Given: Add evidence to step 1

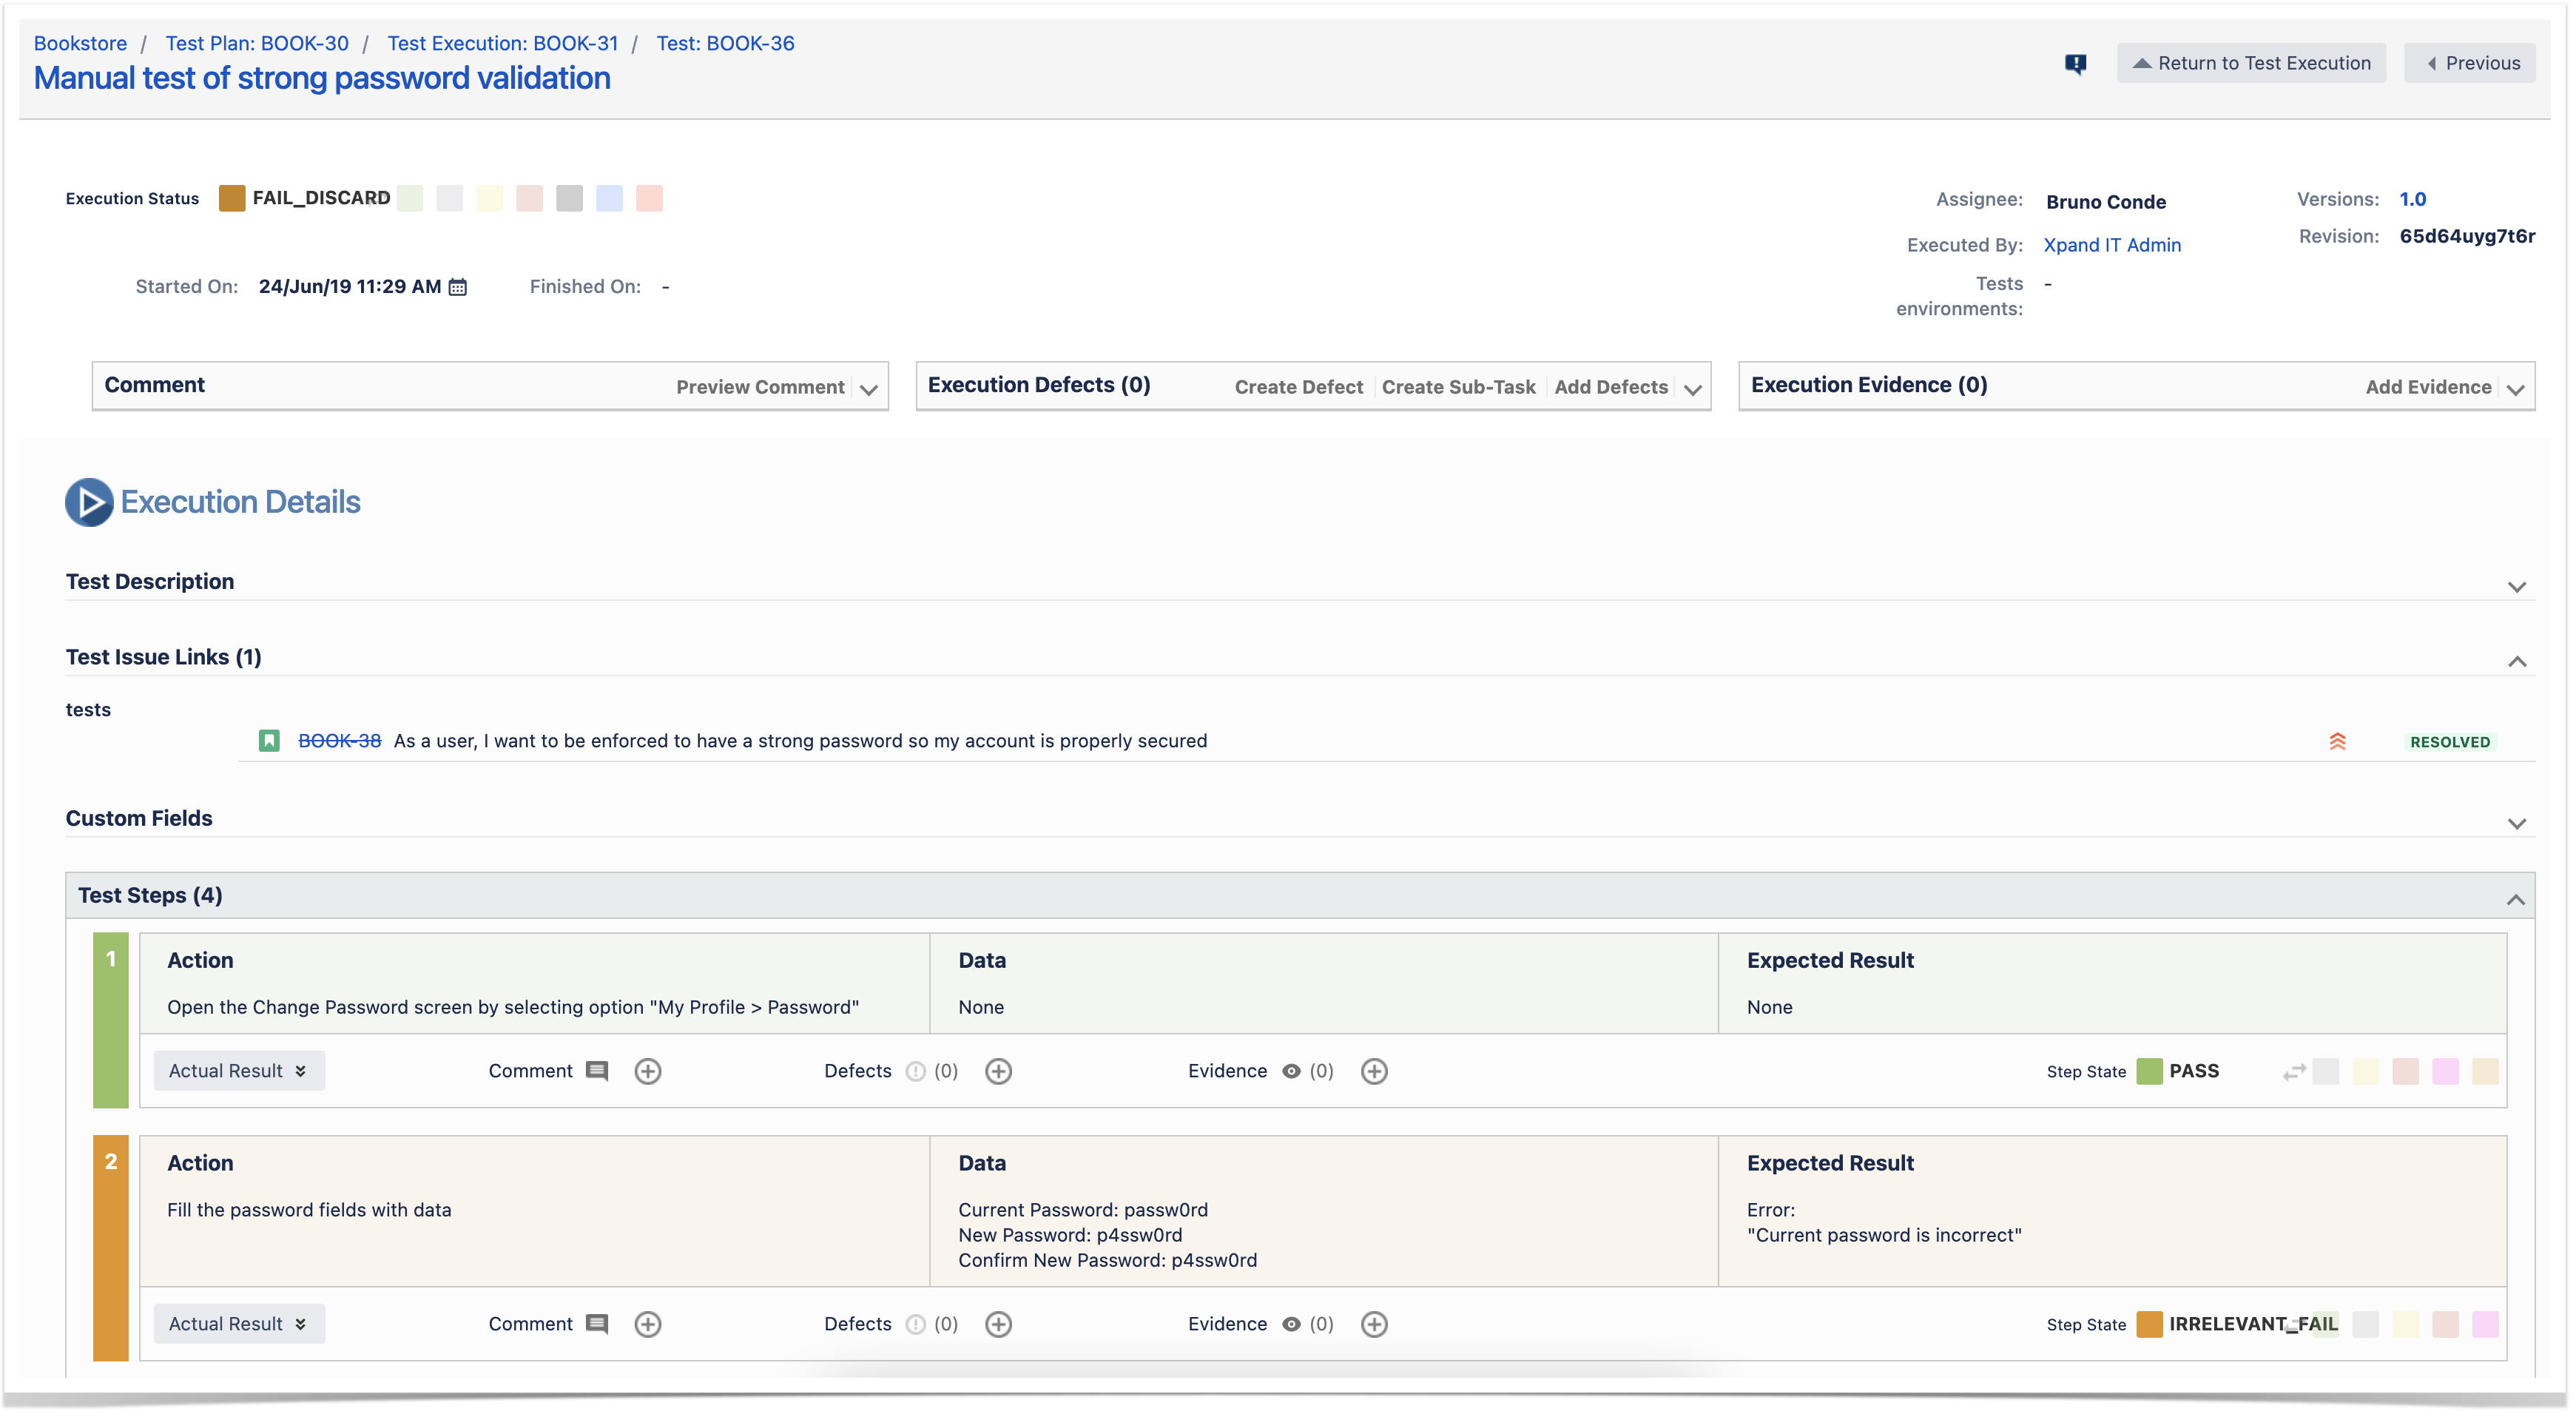Looking at the screenshot, I should pyautogui.click(x=1374, y=1071).
